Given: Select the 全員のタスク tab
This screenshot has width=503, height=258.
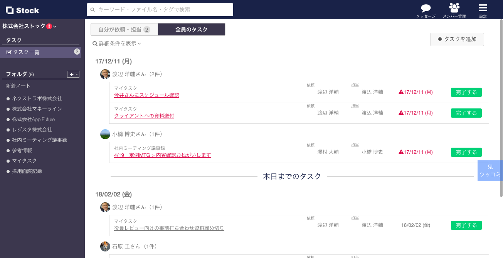Looking at the screenshot, I should point(192,29).
